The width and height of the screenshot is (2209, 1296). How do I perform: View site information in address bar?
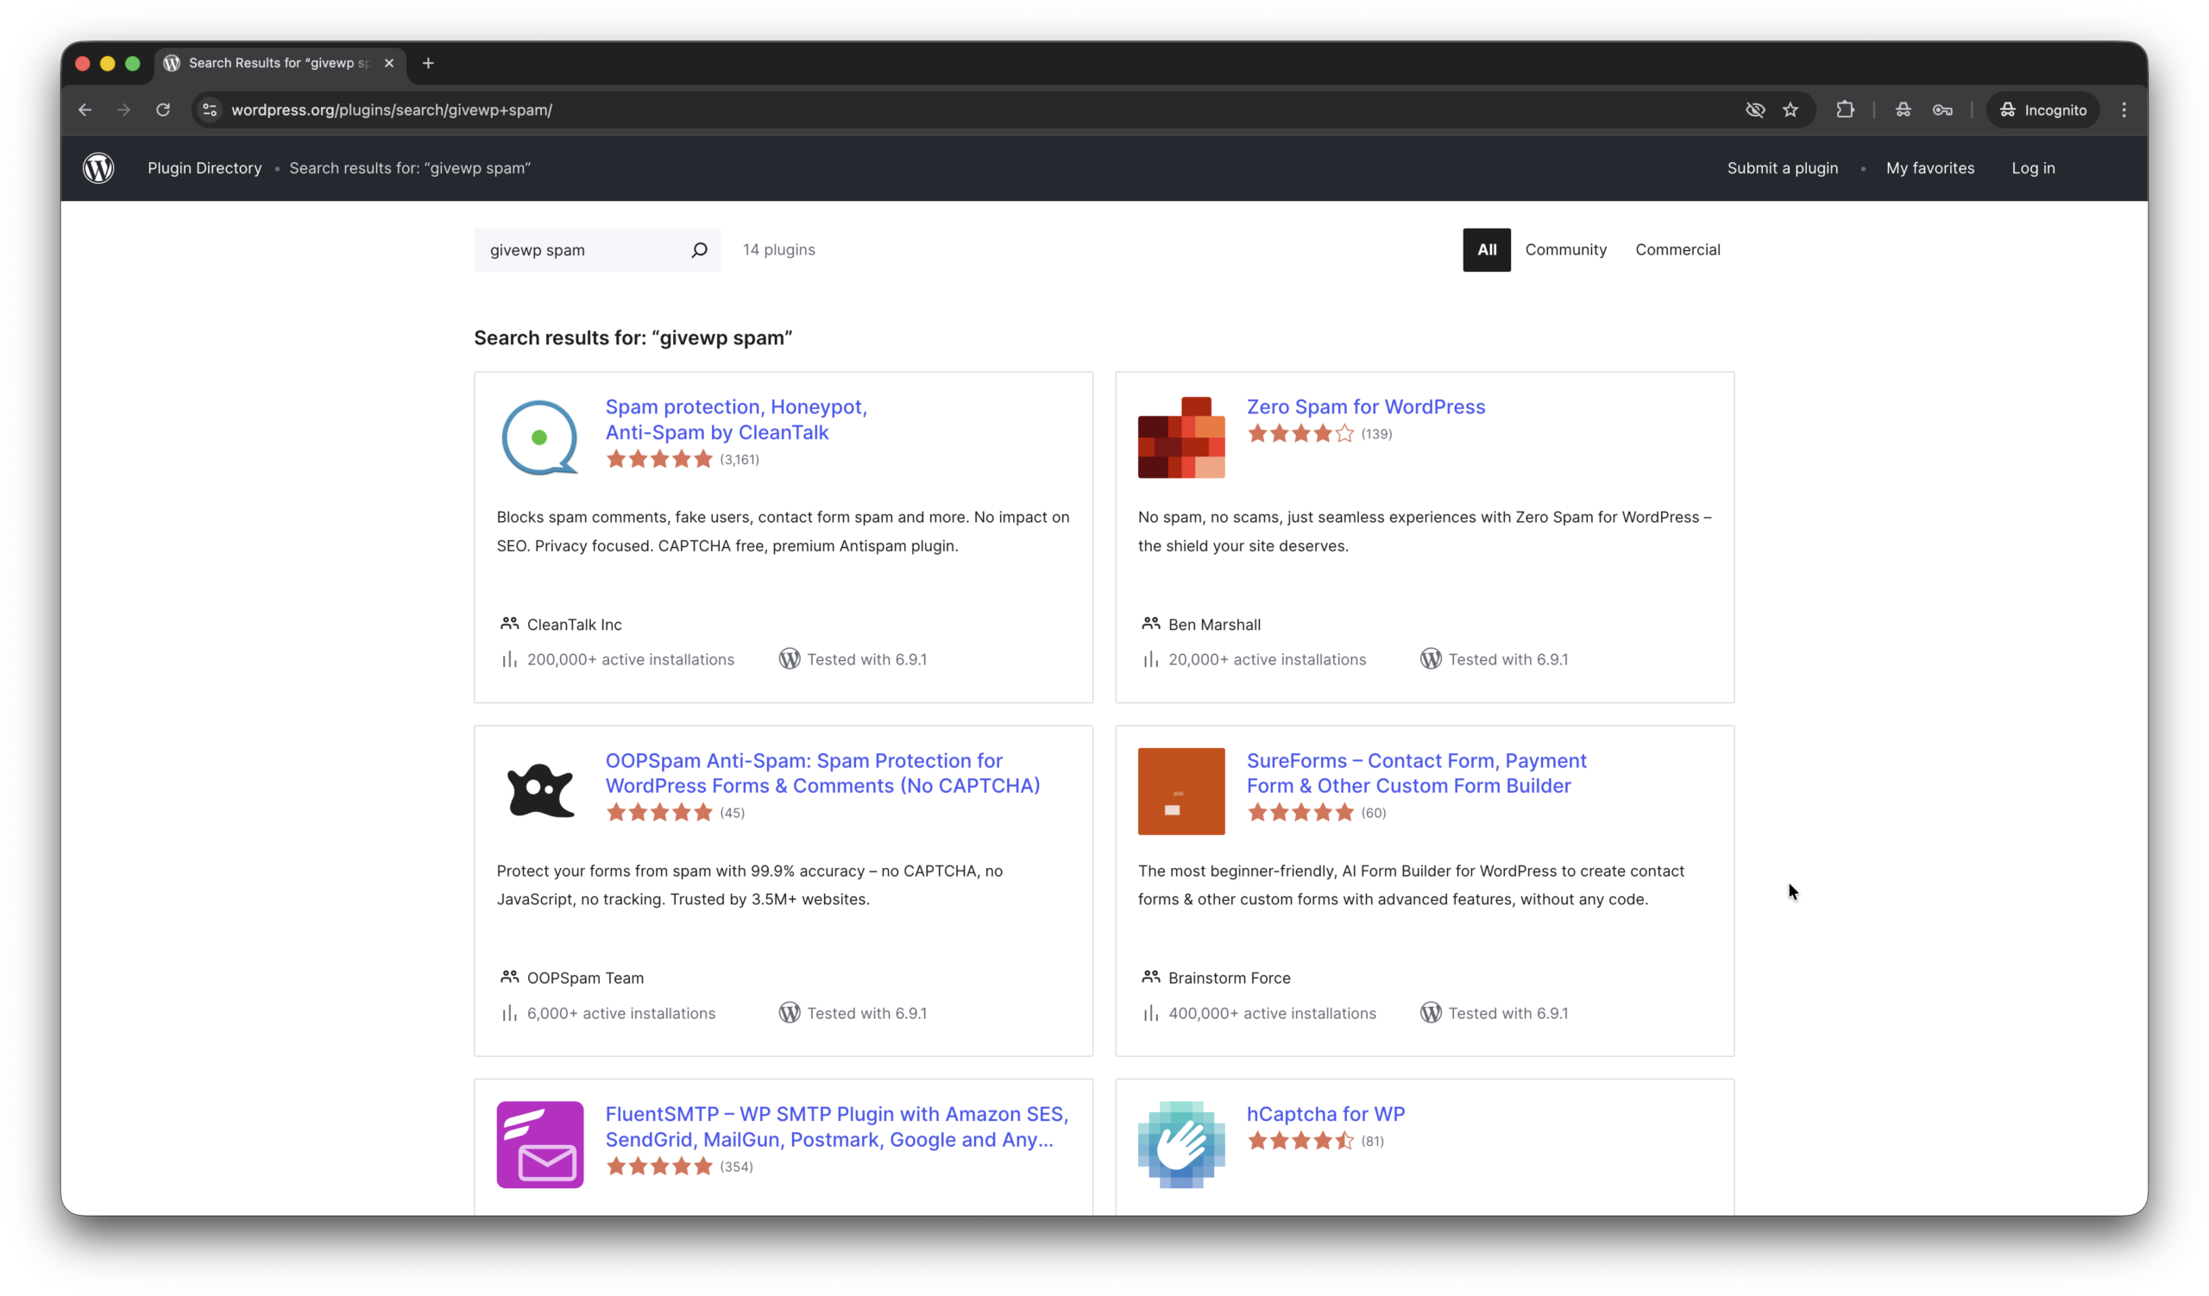click(x=210, y=110)
